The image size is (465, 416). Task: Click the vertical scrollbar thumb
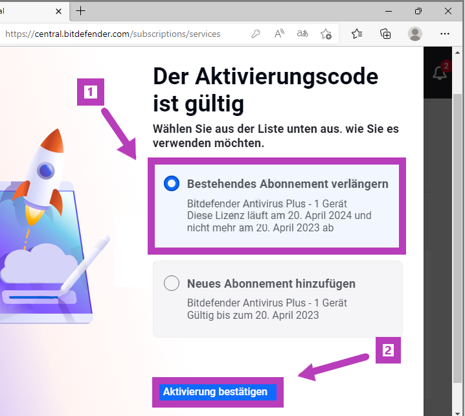(458, 238)
